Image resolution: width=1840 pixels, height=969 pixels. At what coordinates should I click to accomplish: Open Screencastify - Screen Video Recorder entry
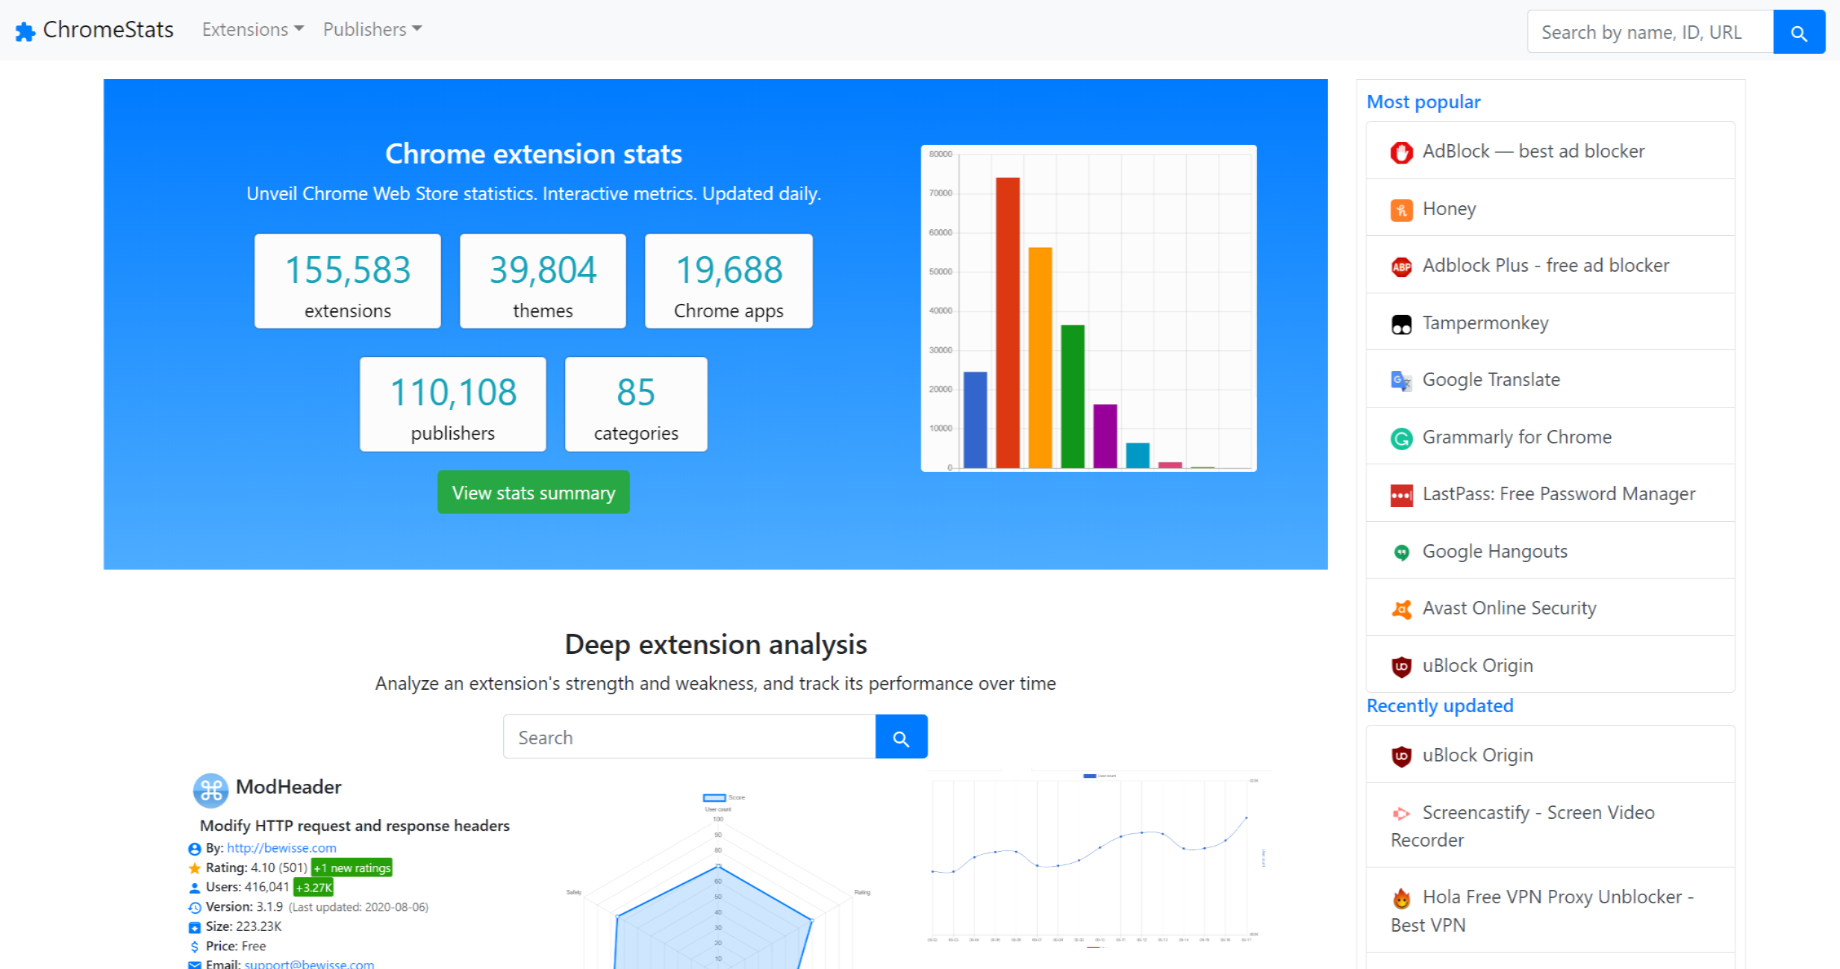coord(1550,826)
